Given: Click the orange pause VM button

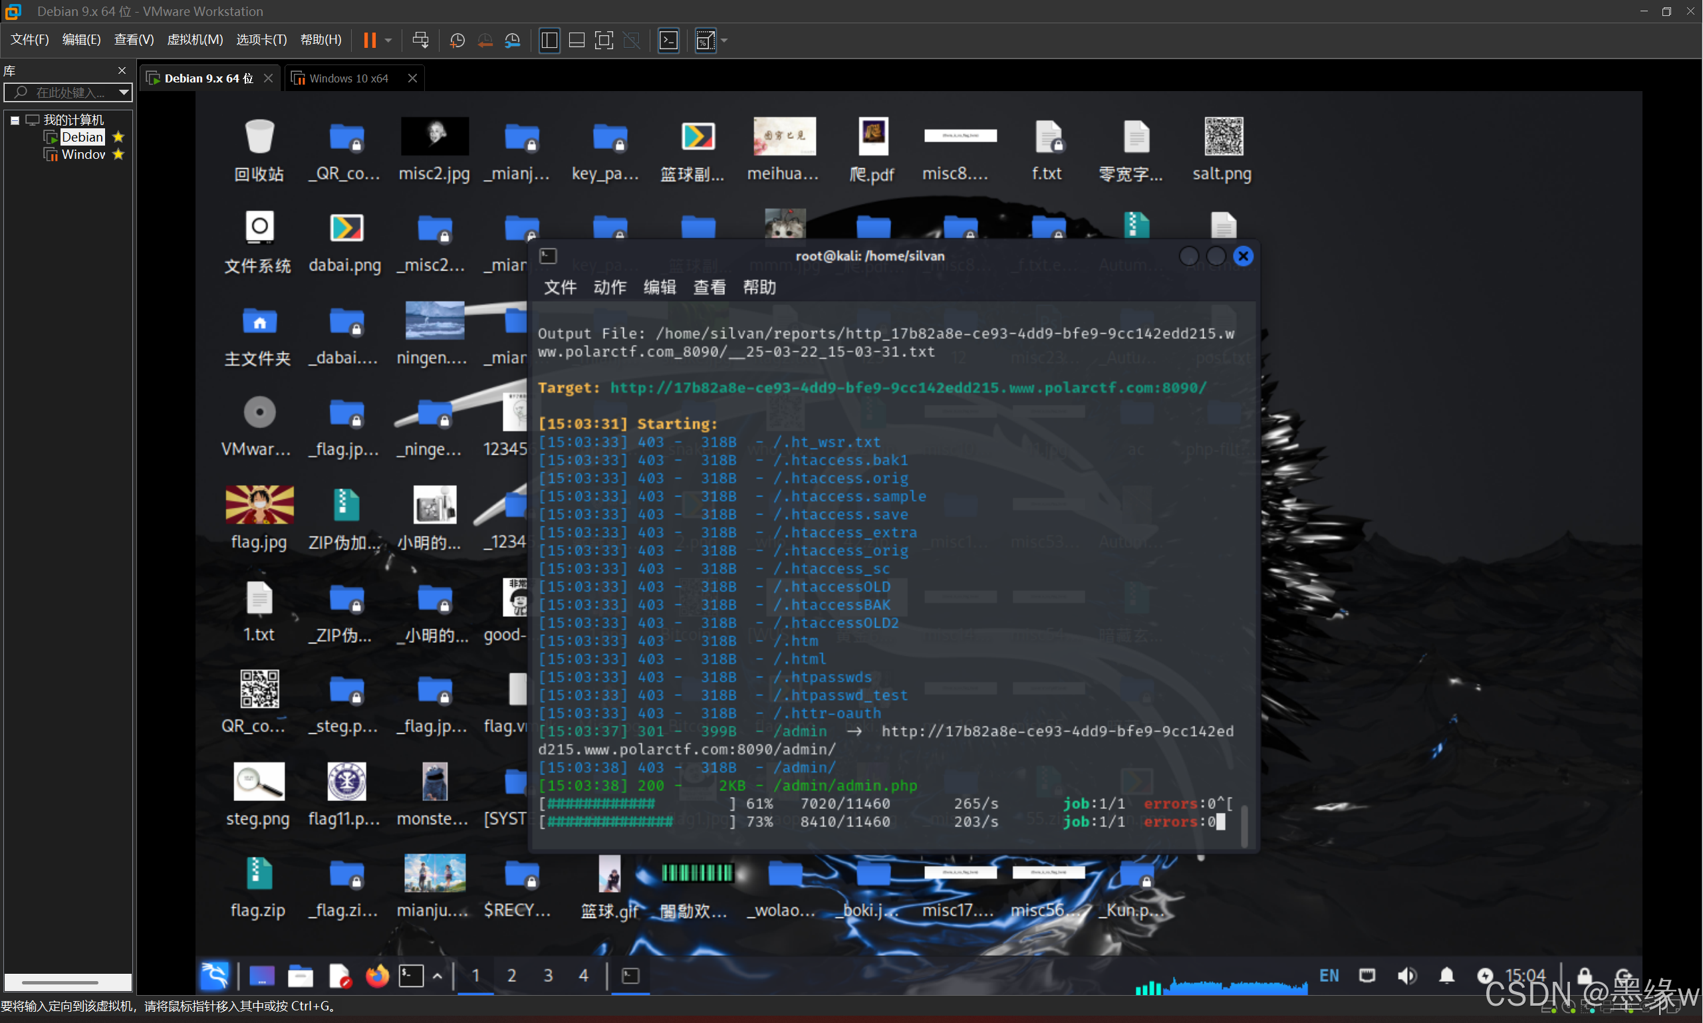Looking at the screenshot, I should tap(370, 40).
